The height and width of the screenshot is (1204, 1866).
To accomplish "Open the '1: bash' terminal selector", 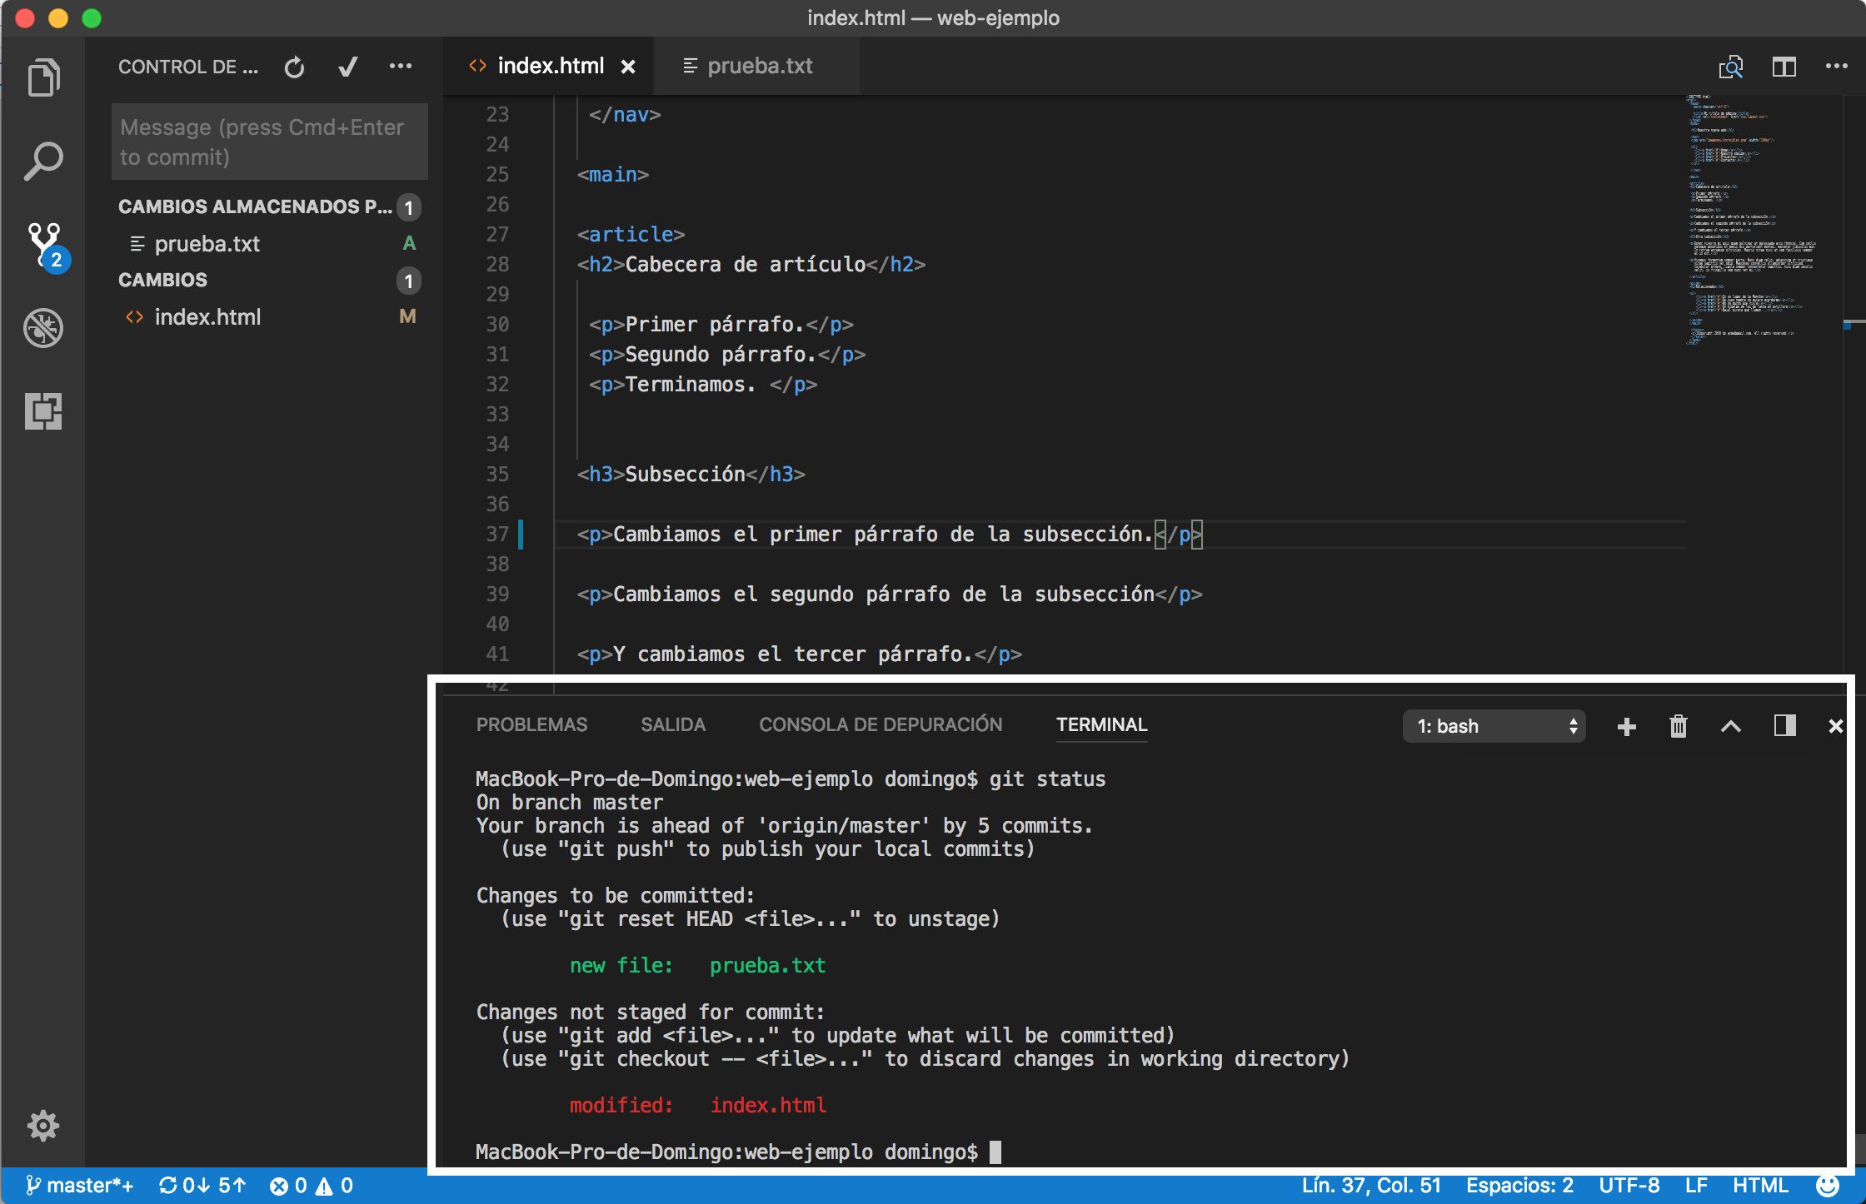I will coord(1494,726).
